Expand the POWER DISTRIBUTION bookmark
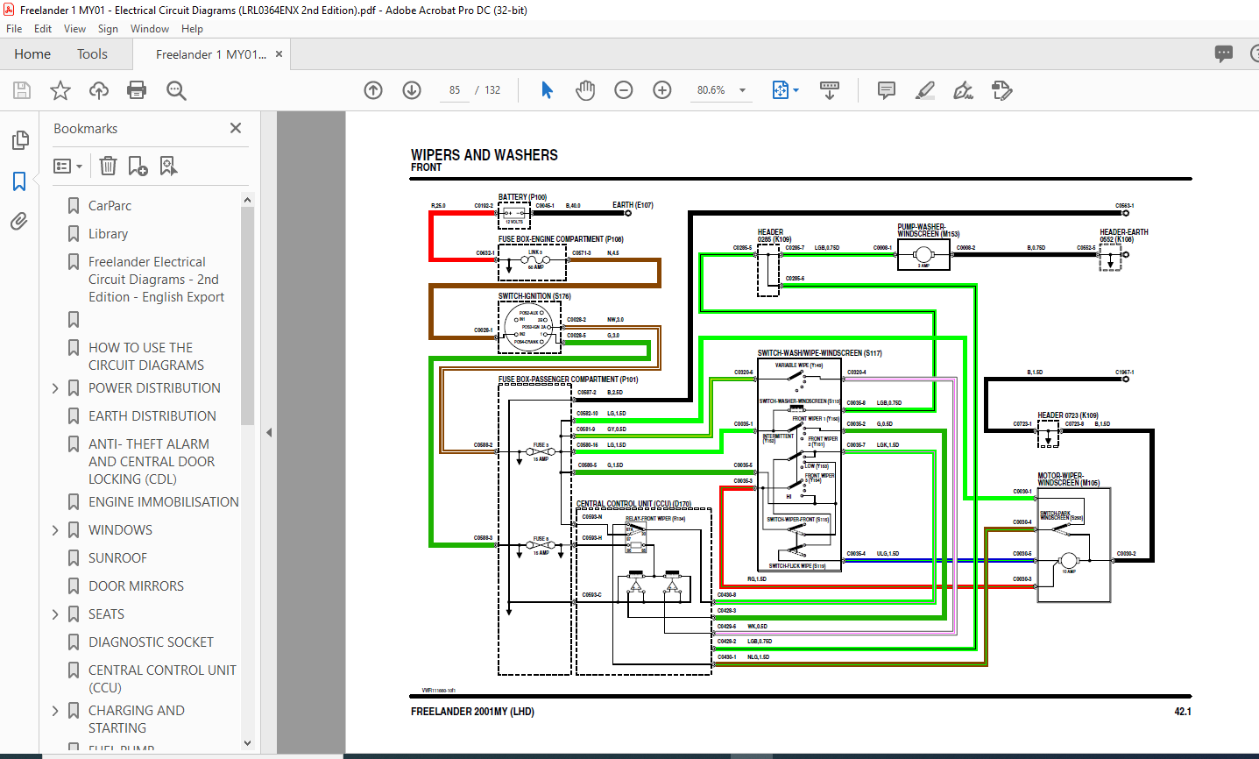 coord(55,388)
